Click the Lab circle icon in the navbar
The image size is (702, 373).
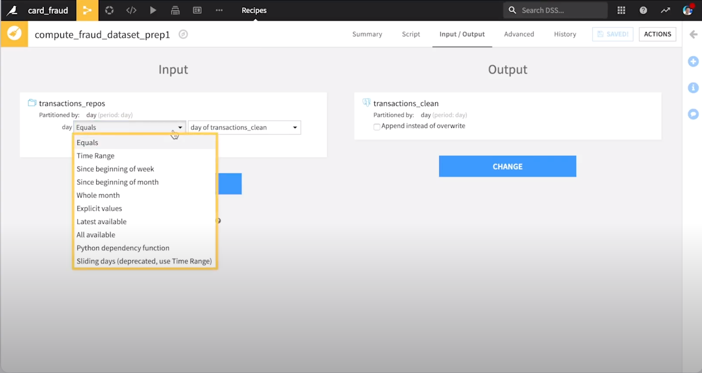pos(109,10)
